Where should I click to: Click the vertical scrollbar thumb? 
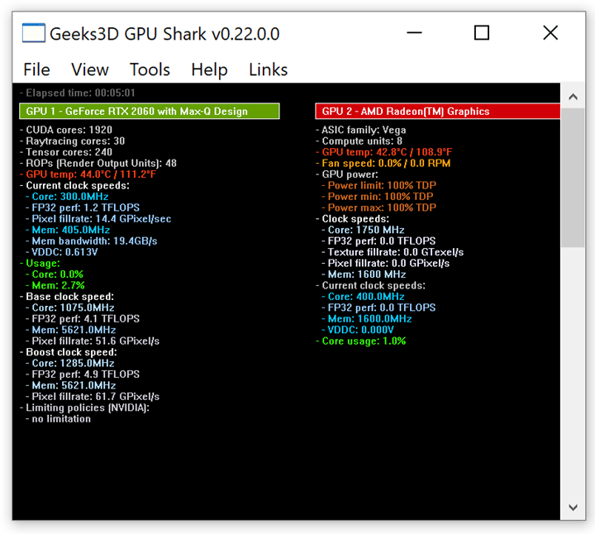point(573,178)
